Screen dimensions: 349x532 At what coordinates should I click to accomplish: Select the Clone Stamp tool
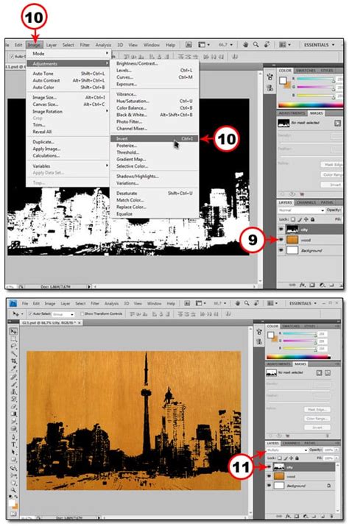point(13,391)
